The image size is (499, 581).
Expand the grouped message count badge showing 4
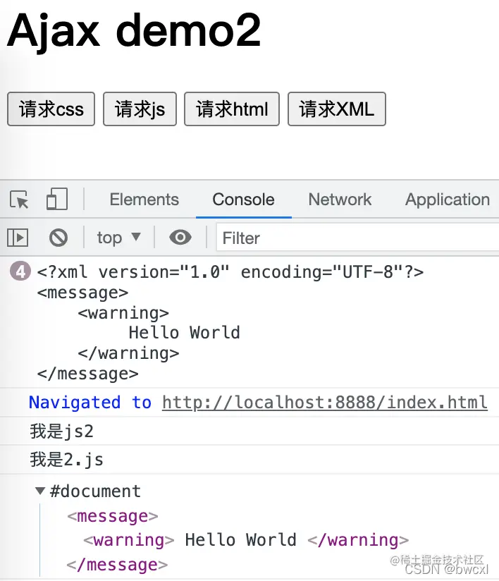[x=18, y=271]
